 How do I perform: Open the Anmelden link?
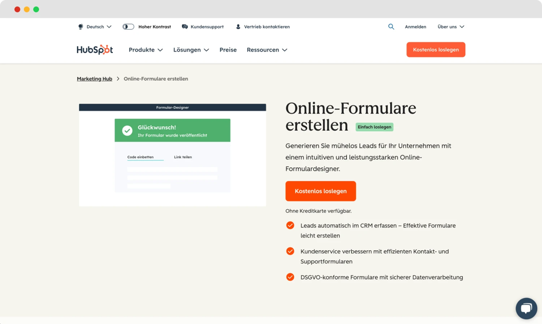(416, 26)
